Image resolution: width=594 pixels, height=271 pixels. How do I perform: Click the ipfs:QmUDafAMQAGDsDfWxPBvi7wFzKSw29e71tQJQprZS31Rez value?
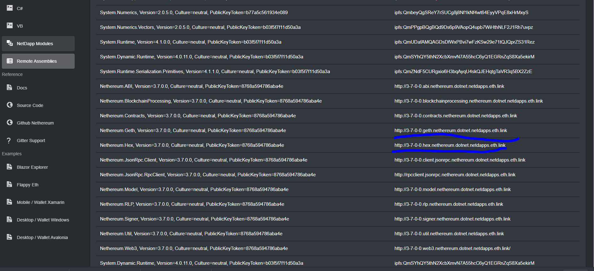click(x=464, y=42)
